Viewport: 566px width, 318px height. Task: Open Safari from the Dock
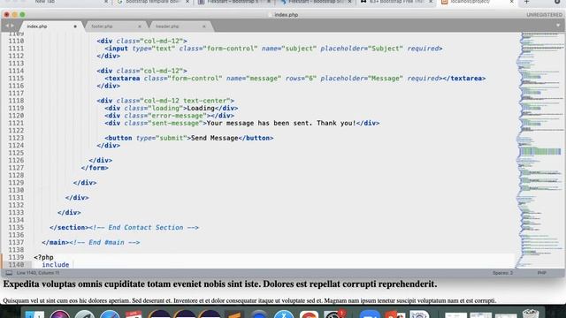click(110, 314)
